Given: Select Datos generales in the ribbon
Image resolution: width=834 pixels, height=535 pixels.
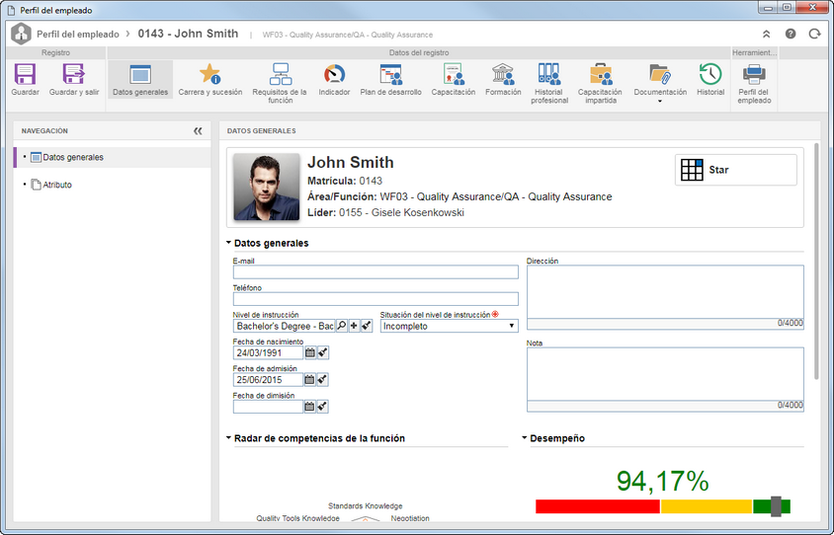Looking at the screenshot, I should click(140, 80).
